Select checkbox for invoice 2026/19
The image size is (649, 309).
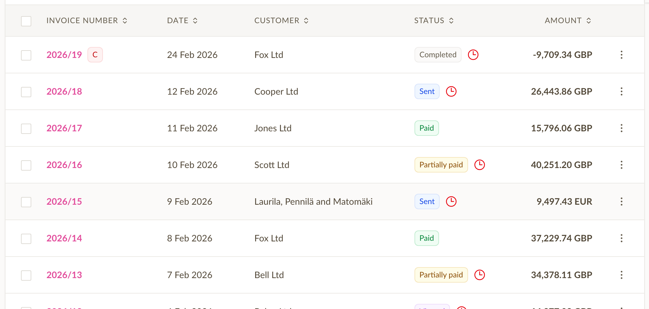pyautogui.click(x=26, y=55)
